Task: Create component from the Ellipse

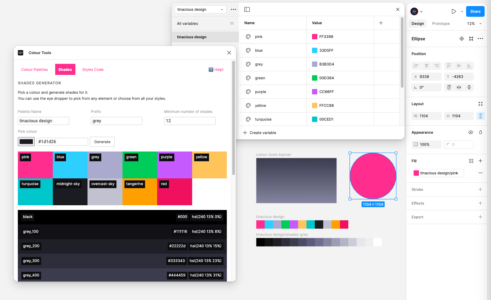Action: (x=462, y=39)
